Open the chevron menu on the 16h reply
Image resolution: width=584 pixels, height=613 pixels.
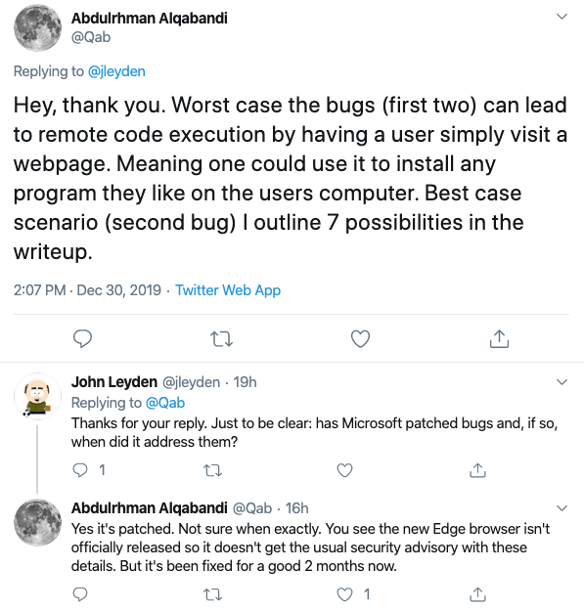point(562,507)
